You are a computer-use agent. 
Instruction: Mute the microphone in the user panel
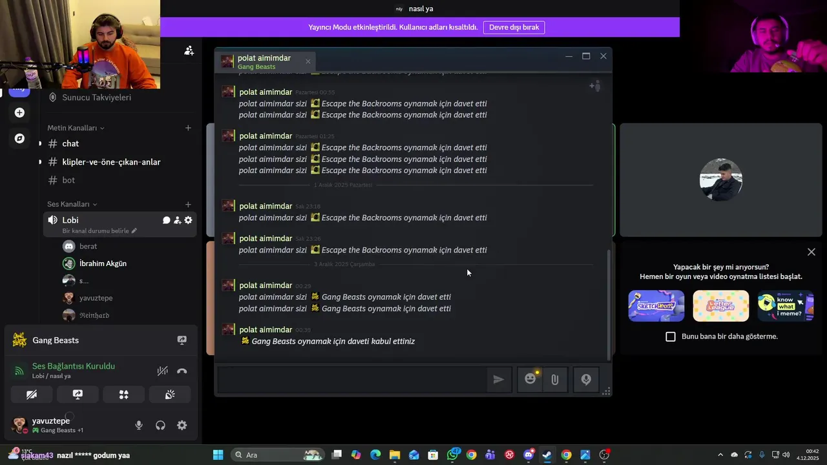(138, 425)
